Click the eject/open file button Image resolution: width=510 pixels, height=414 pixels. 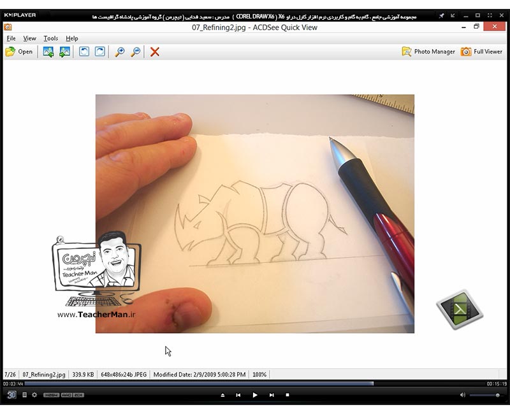[222, 395]
